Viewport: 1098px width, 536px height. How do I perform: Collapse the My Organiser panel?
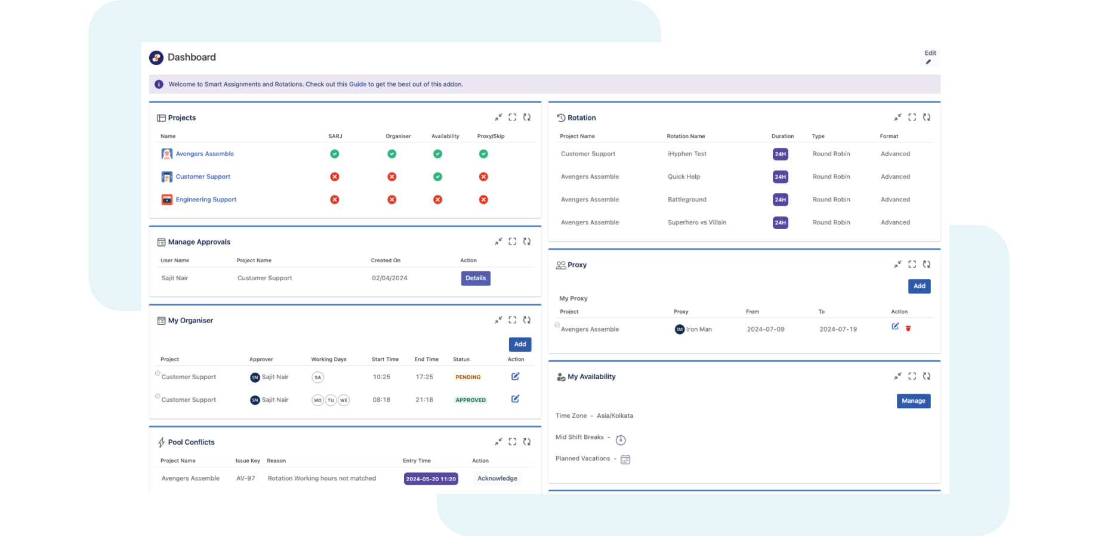click(x=498, y=320)
